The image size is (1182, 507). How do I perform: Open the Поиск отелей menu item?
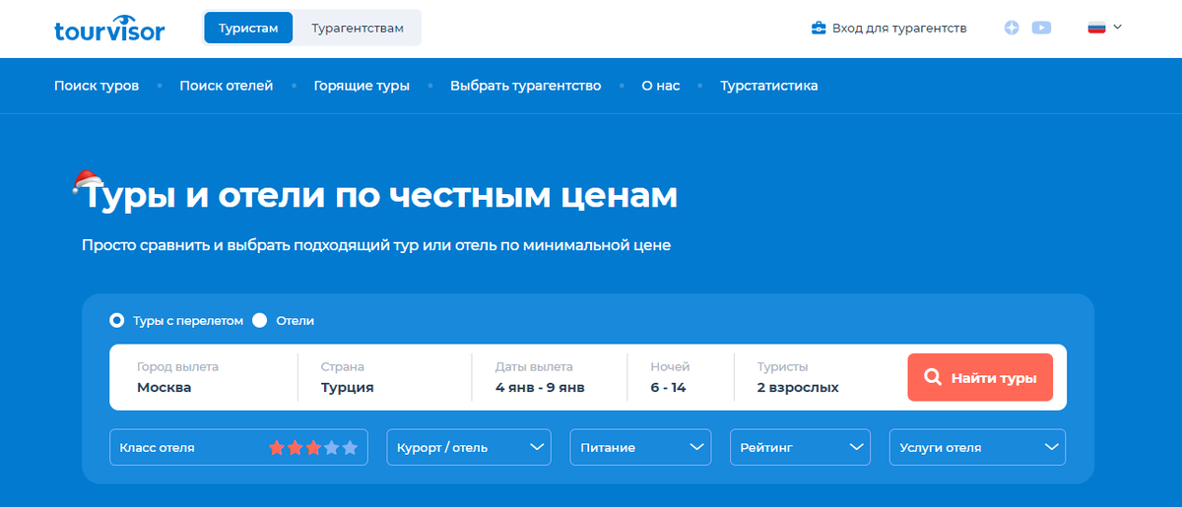(x=227, y=86)
